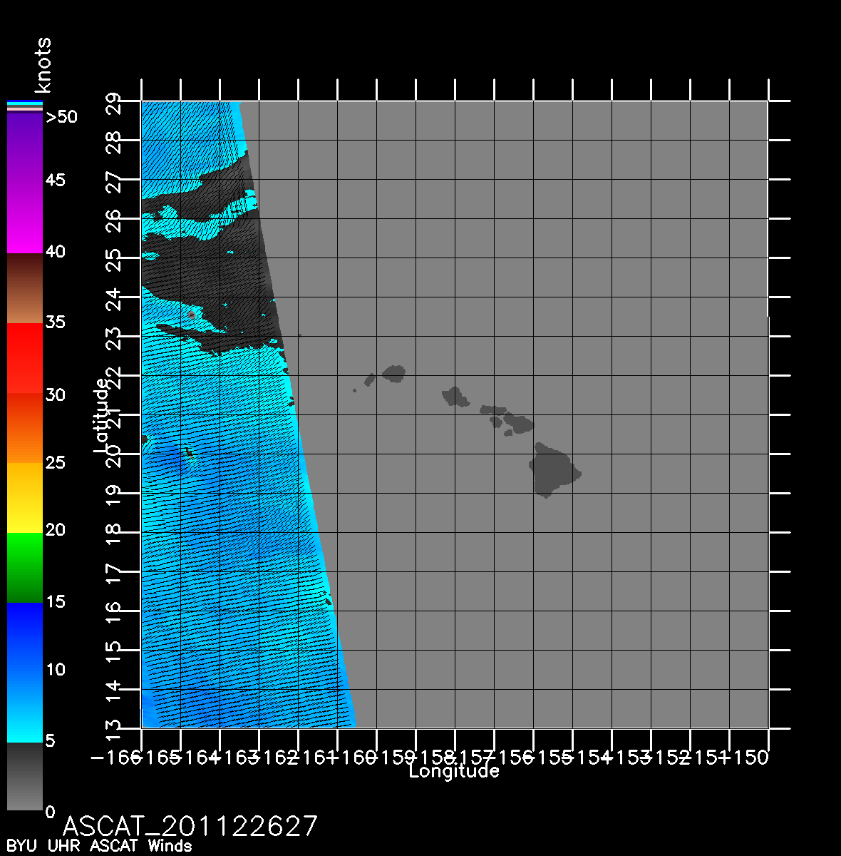Screen dimensions: 841x856
Task: Click the island of Maui on the map
Action: (x=520, y=423)
